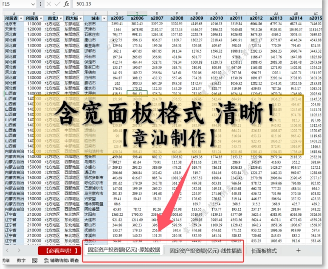
Task: Click the previous sheet navigation arrow
Action: 7,250
